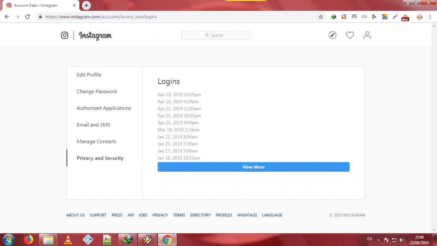Open the Explore compass icon
This screenshot has width=437, height=246.
tap(332, 35)
